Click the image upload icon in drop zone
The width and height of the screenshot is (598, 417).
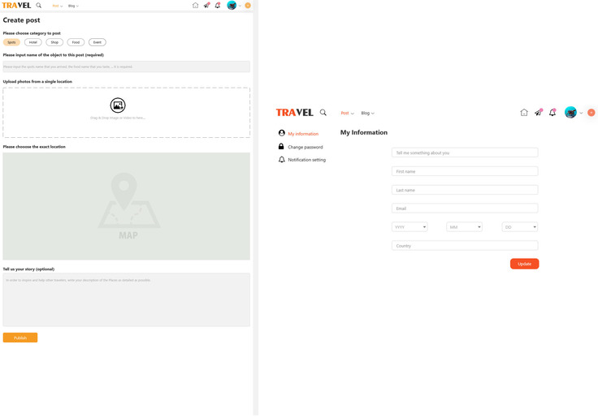(118, 105)
